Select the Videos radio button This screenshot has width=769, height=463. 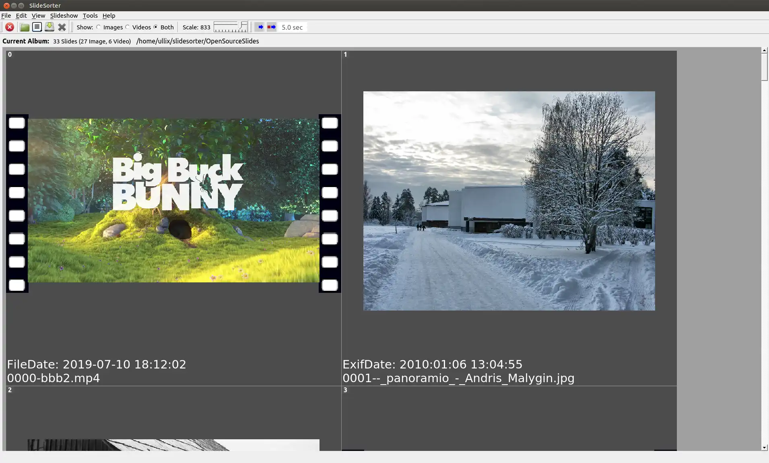127,27
